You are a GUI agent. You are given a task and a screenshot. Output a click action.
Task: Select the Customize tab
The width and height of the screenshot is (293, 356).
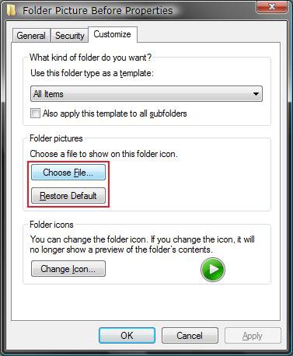(x=112, y=34)
